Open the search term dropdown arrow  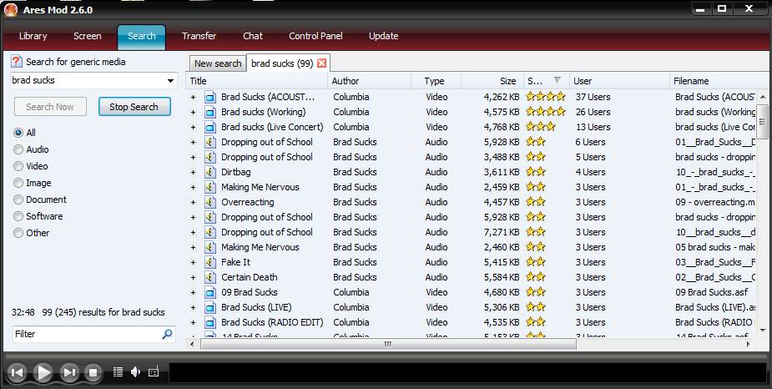click(x=170, y=81)
